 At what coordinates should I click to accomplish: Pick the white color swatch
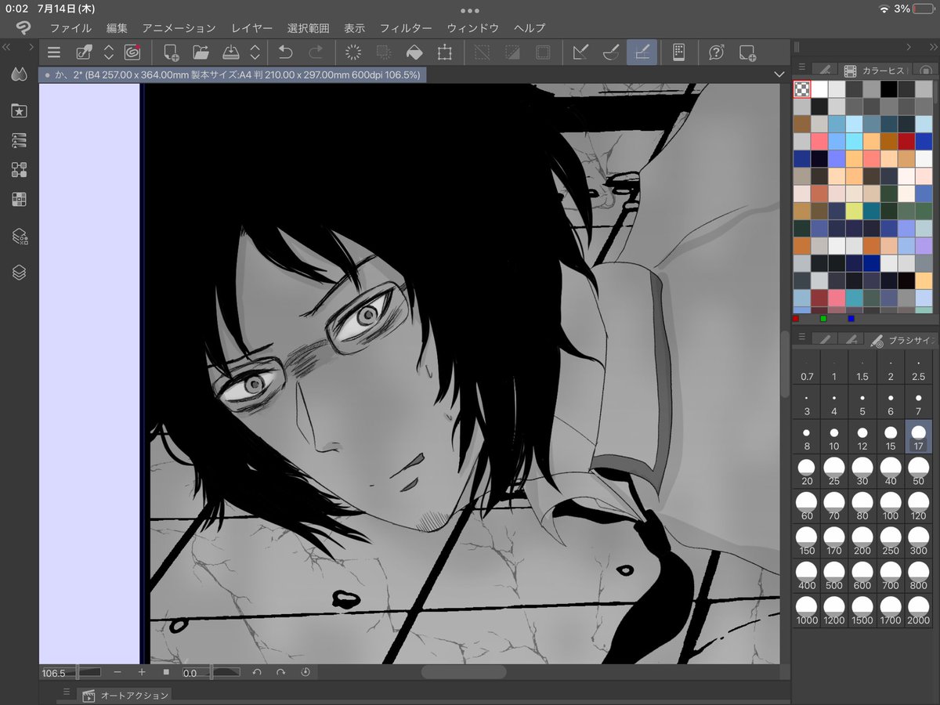click(819, 89)
